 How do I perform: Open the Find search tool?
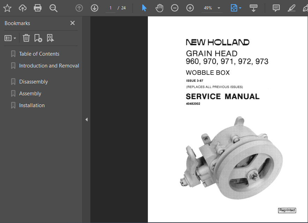pyautogui.click(x=53, y=8)
